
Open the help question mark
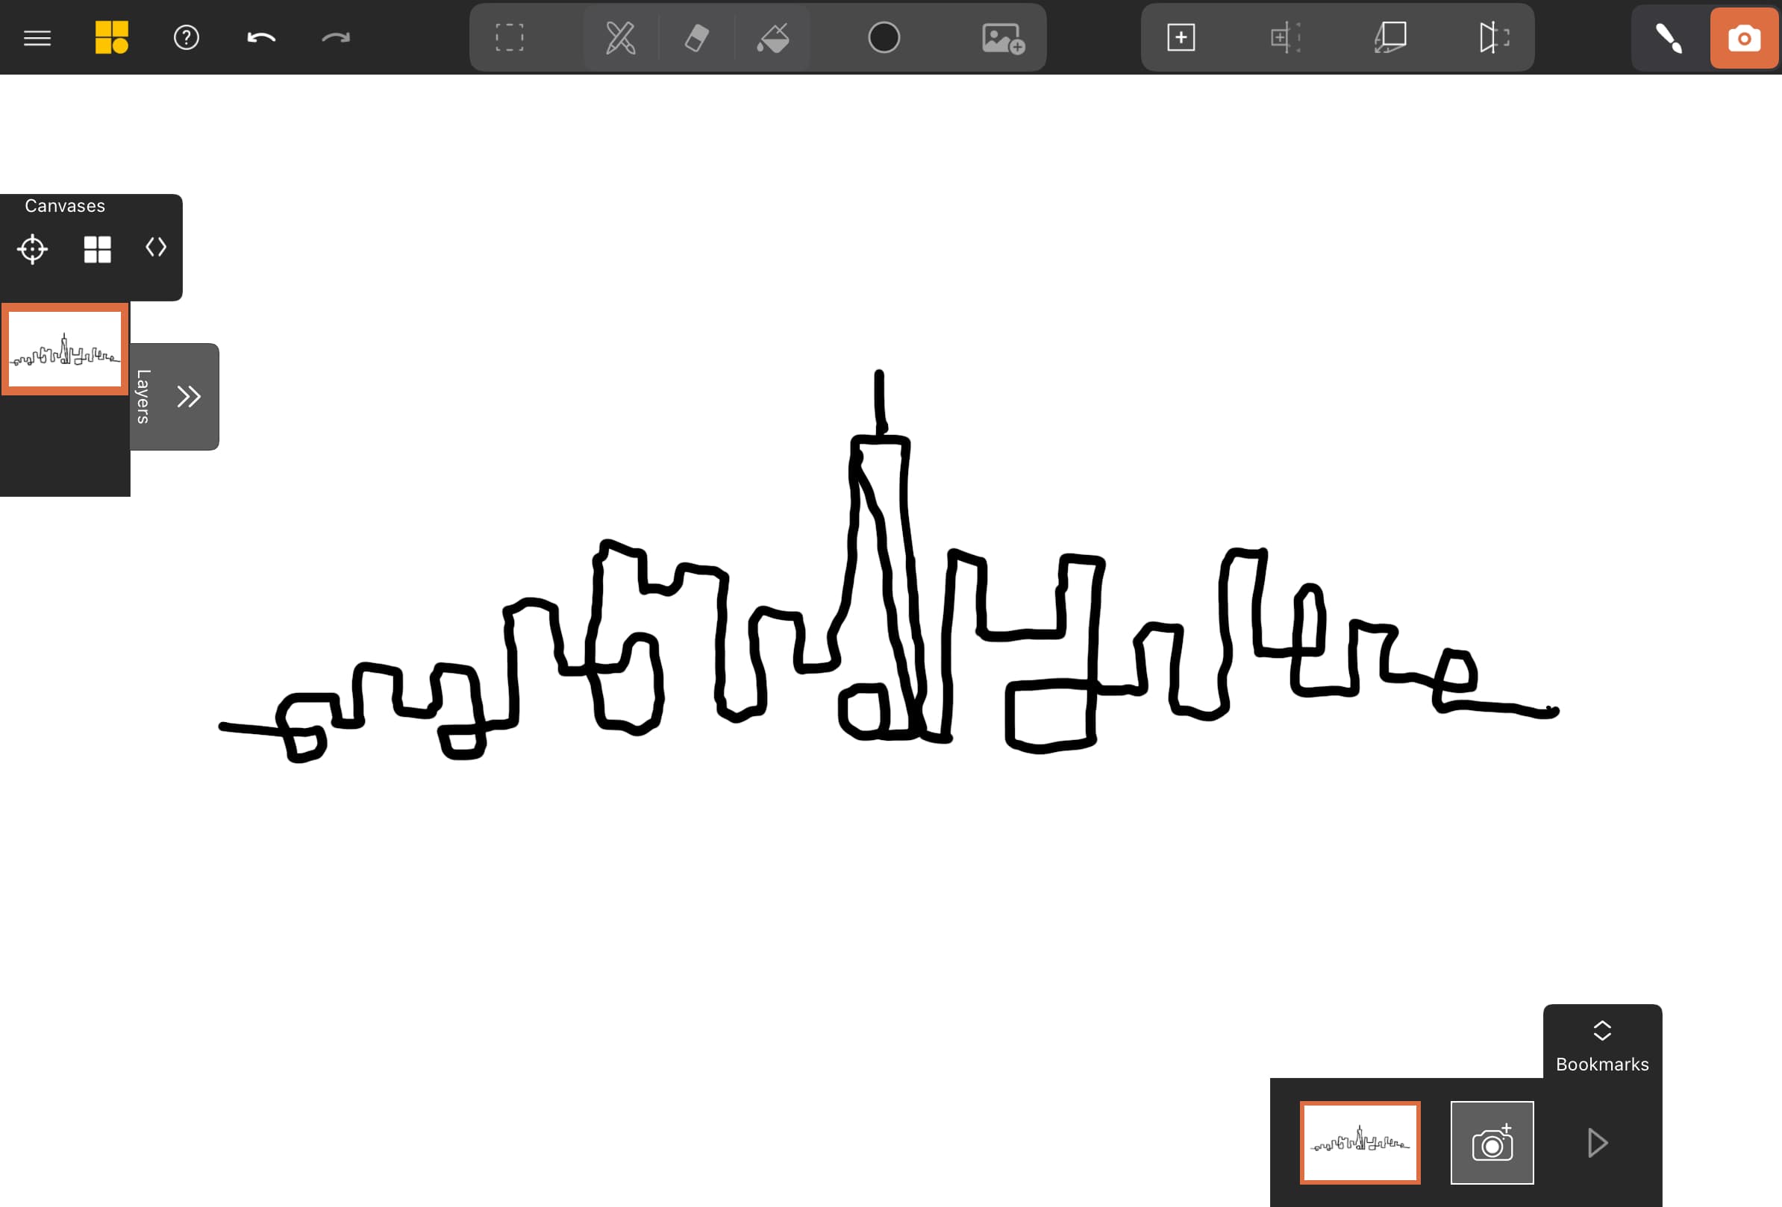click(187, 37)
